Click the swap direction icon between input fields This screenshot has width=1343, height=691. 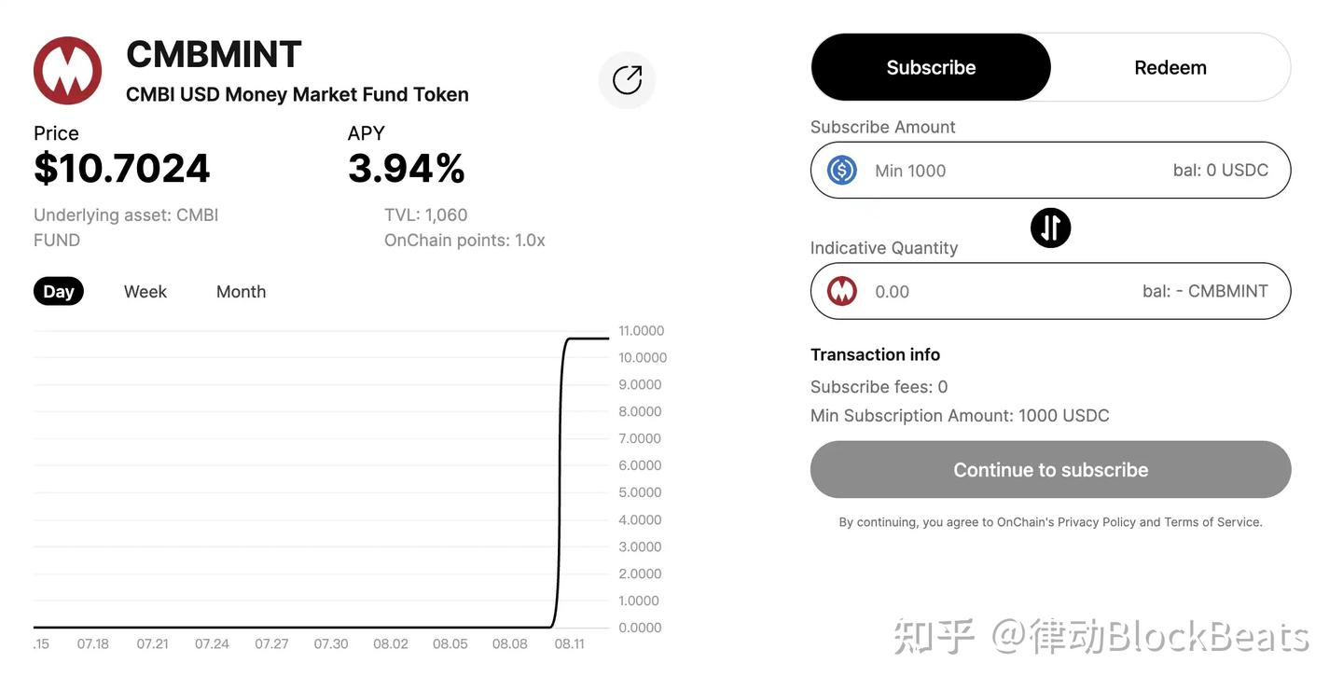coord(1050,228)
